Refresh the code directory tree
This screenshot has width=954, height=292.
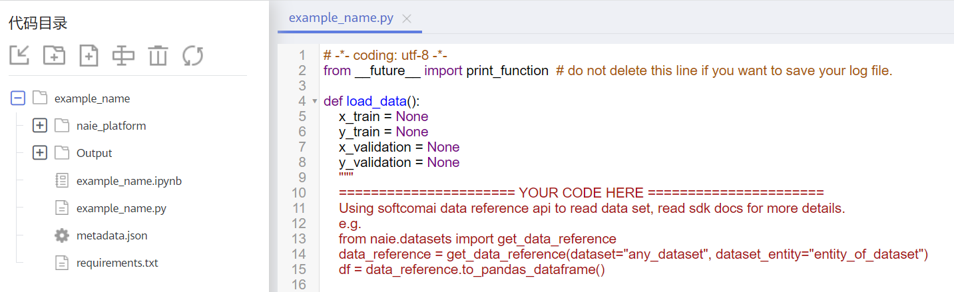pyautogui.click(x=192, y=55)
